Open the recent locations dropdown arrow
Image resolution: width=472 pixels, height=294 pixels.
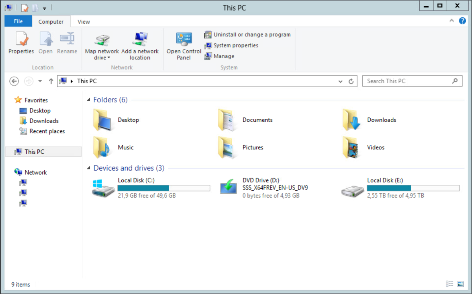40,81
